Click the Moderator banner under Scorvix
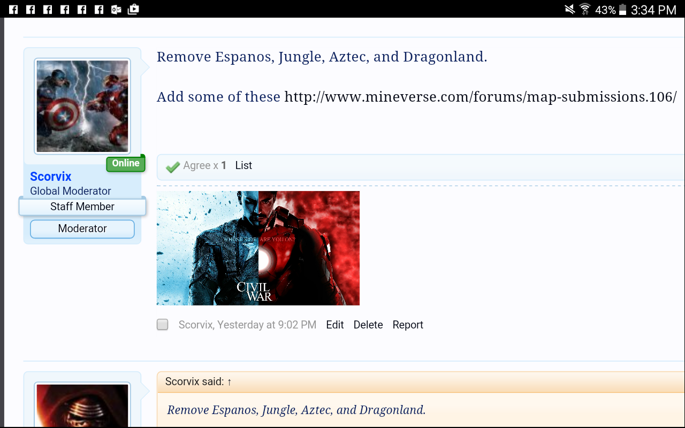Image resolution: width=685 pixels, height=428 pixels. pos(82,228)
